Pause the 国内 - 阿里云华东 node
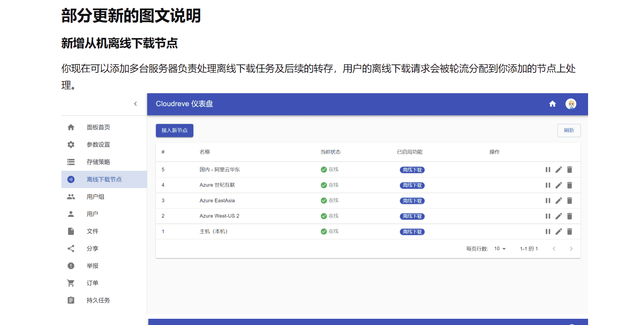This screenshot has height=325, width=621. click(548, 170)
